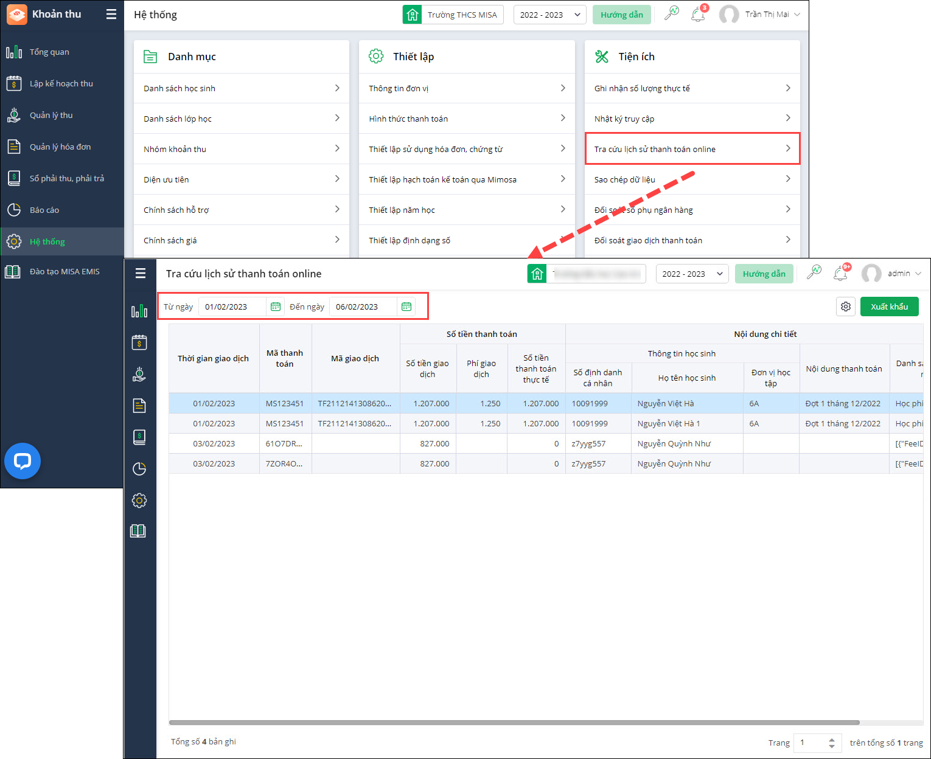Open Danh sách lớp học
This screenshot has height=759, width=931.
pyautogui.click(x=242, y=119)
